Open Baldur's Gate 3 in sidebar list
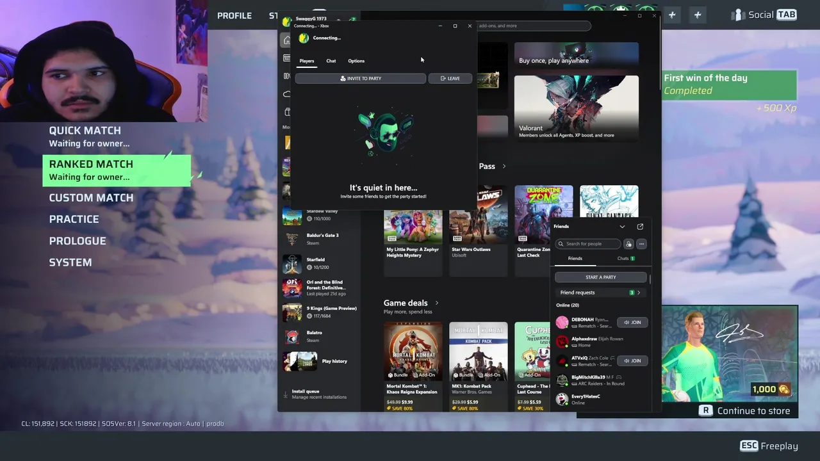 coord(320,239)
